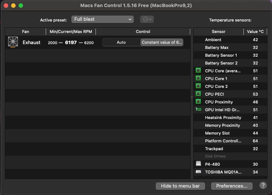Switch Exhaust fan control to Auto

coord(121,42)
